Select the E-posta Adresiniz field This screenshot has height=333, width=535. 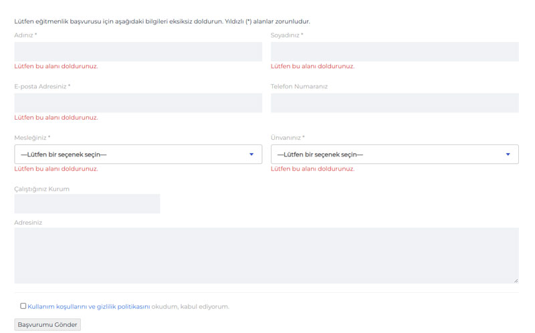tap(138, 103)
